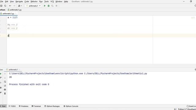Go back using the left arrow icon
Screen dimensions: 196x110
click(10, 6)
